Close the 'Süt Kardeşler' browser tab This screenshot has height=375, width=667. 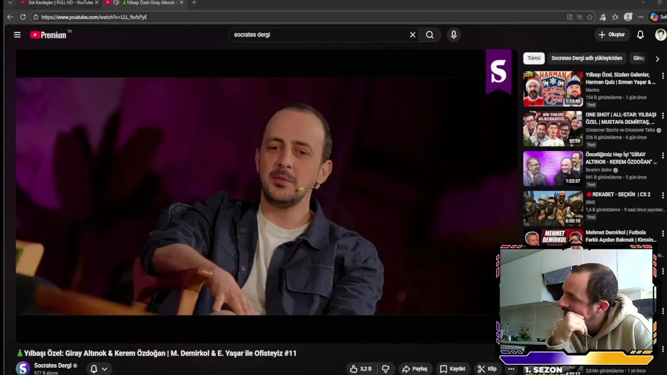tap(96, 3)
